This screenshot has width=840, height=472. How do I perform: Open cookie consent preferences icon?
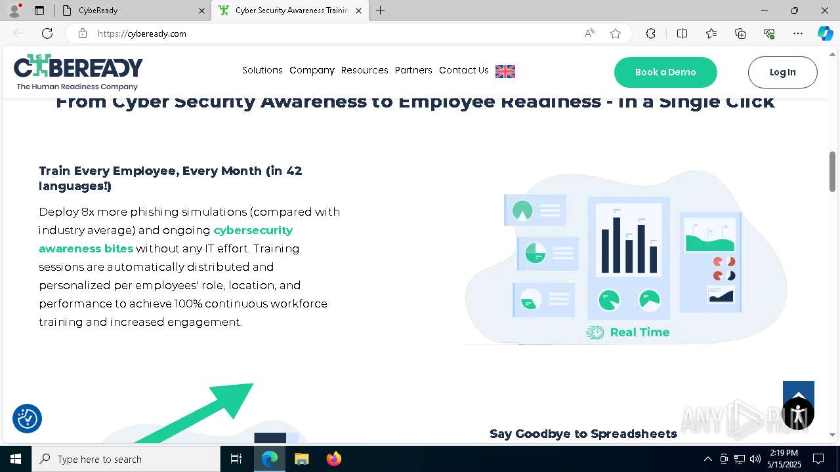[27, 418]
